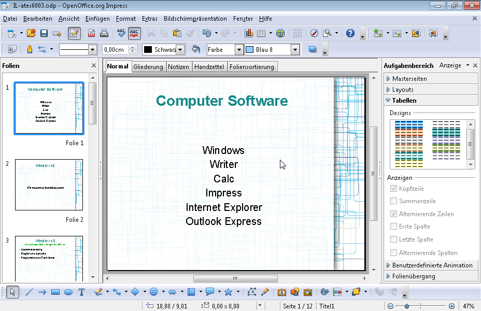Image resolution: width=481 pixels, height=311 pixels.
Task: Send document as e-mail icon
Action: [57, 33]
